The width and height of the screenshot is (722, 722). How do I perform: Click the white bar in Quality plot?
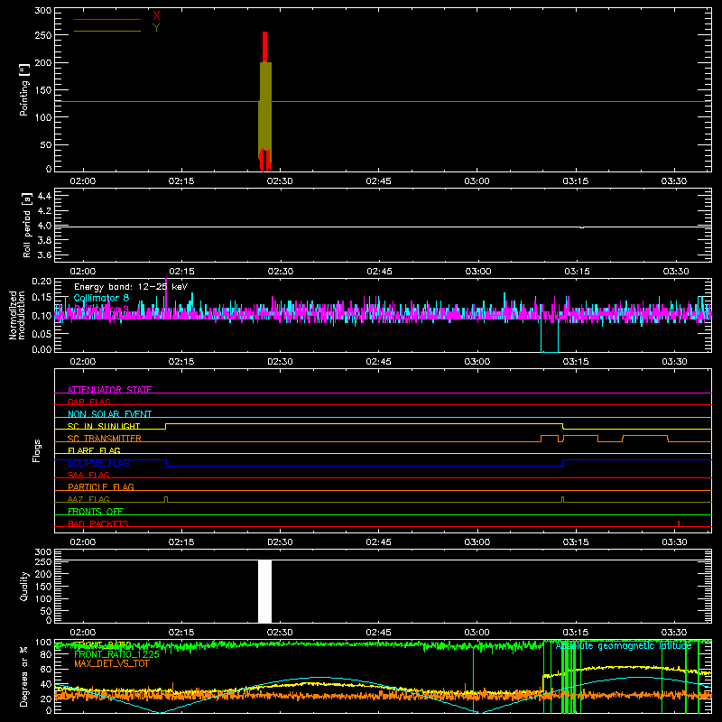(x=264, y=591)
